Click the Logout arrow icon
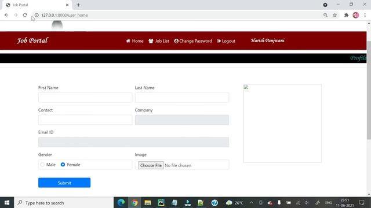The width and height of the screenshot is (371, 208). pos(219,41)
